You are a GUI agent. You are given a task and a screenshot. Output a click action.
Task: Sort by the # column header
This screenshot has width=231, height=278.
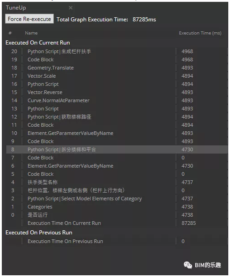coord(10,33)
